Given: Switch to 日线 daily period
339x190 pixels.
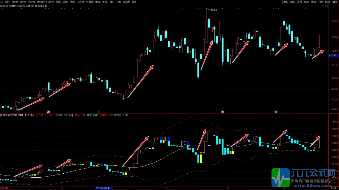Looking at the screenshot, I should [x=59, y=2].
